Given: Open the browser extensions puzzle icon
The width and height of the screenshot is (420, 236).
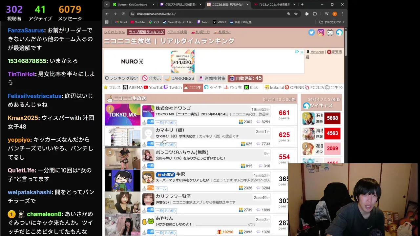Looking at the screenshot, I should tap(315, 14).
